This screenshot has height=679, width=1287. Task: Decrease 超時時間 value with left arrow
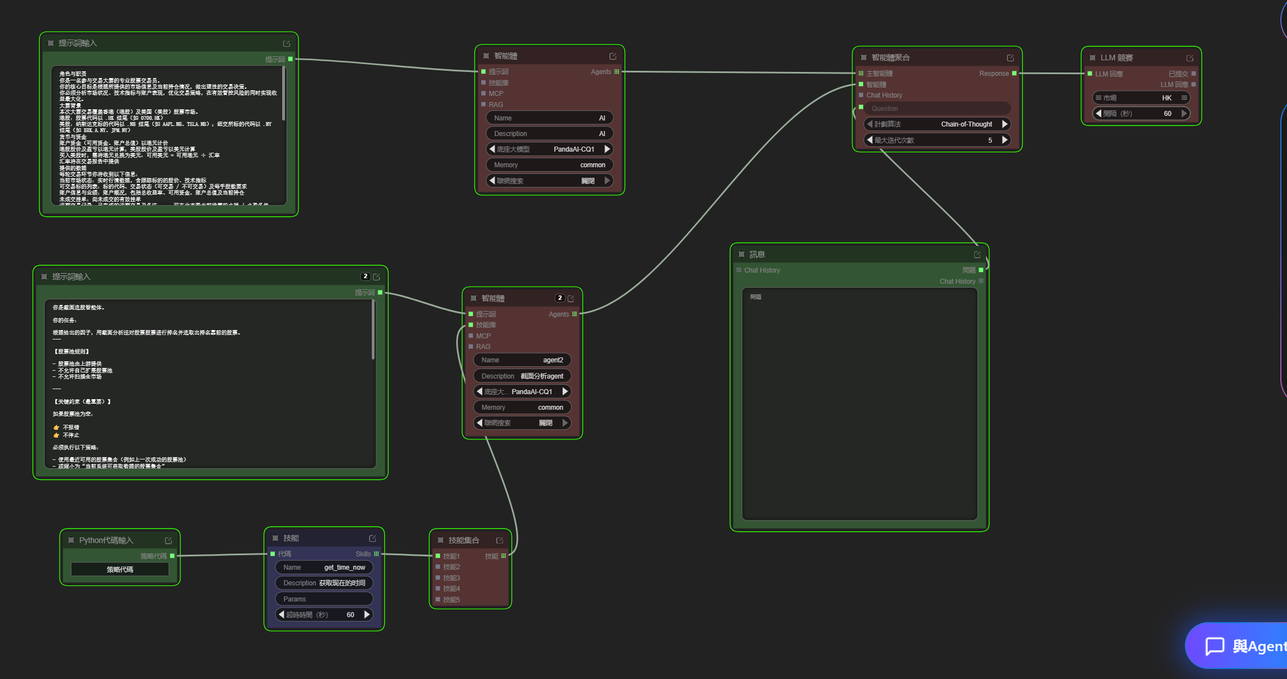pos(282,614)
